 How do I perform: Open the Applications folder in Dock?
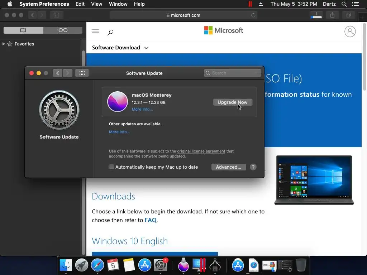coord(238,265)
